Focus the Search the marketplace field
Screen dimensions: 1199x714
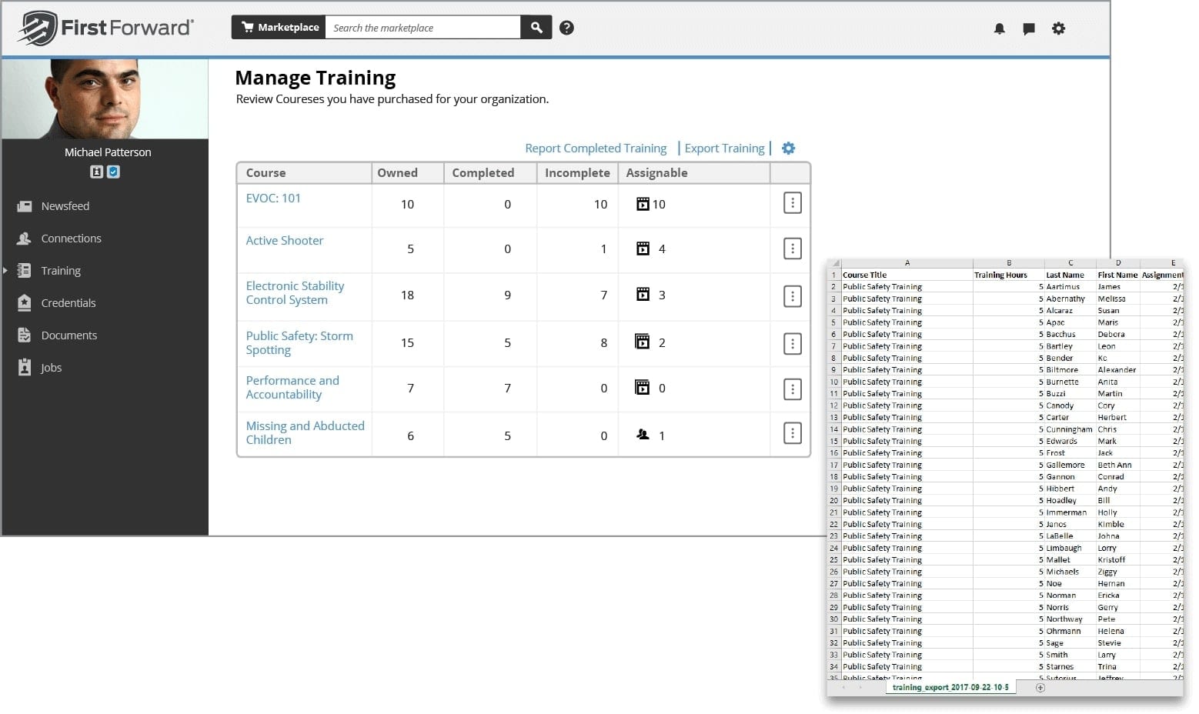tap(422, 28)
